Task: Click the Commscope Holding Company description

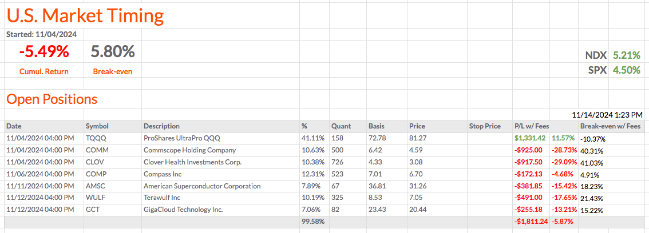Action: (189, 150)
